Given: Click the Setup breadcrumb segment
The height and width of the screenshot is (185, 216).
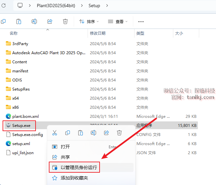Looking at the screenshot, I should click(94, 6).
